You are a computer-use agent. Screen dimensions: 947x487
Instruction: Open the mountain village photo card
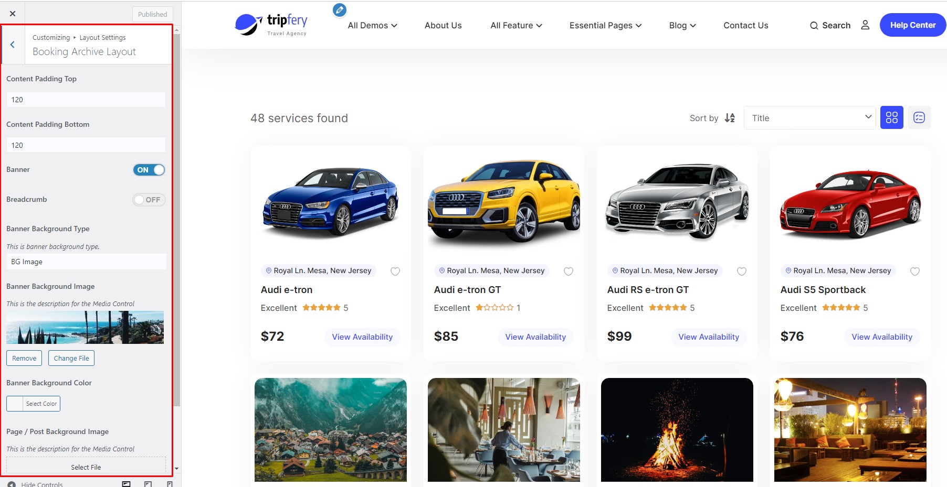pos(331,430)
